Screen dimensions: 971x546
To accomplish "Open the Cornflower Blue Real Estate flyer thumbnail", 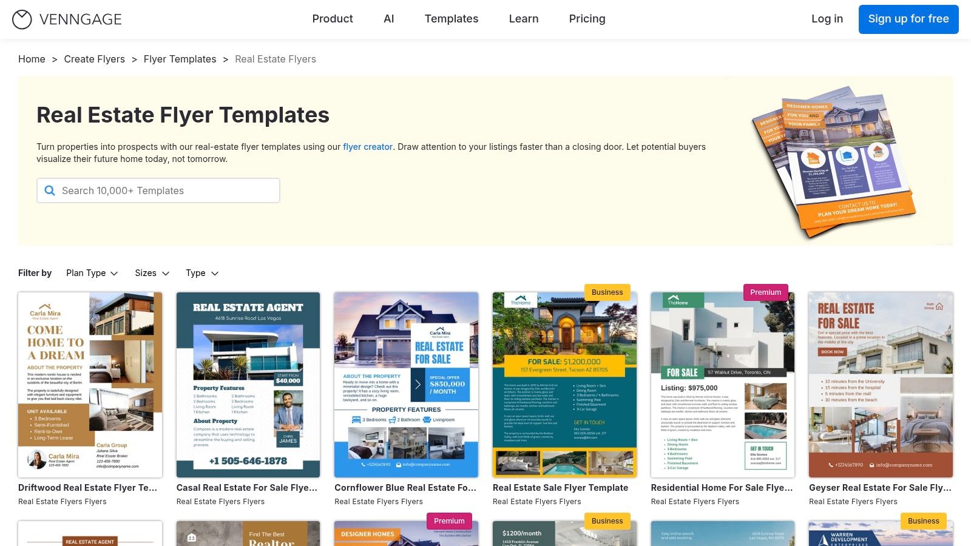I will coord(406,385).
